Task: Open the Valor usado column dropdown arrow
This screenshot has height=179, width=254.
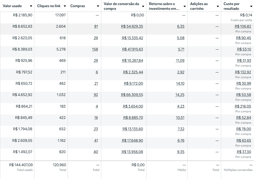Action: point(31,6)
